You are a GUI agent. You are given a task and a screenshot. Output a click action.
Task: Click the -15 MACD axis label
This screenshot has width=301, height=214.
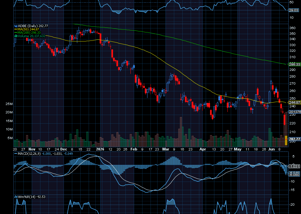(292, 190)
